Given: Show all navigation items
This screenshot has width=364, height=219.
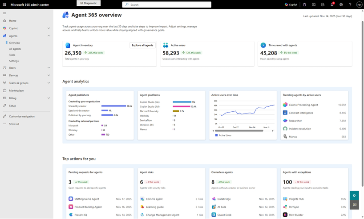Looking at the screenshot, I should [x=14, y=124].
